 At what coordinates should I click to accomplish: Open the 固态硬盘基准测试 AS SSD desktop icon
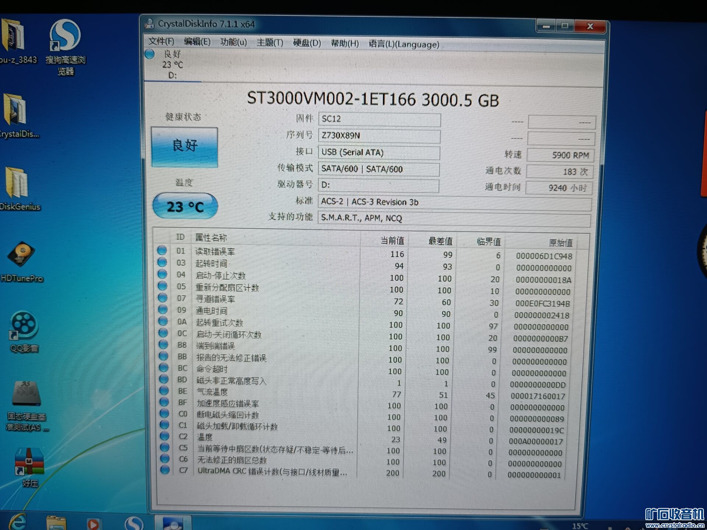27,406
